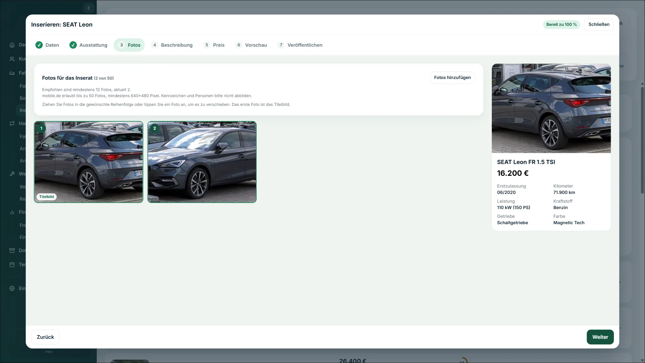Viewport: 645px width, 363px height.
Task: Click the Dashboard home icon in the sidebar
Action: [x=12, y=45]
